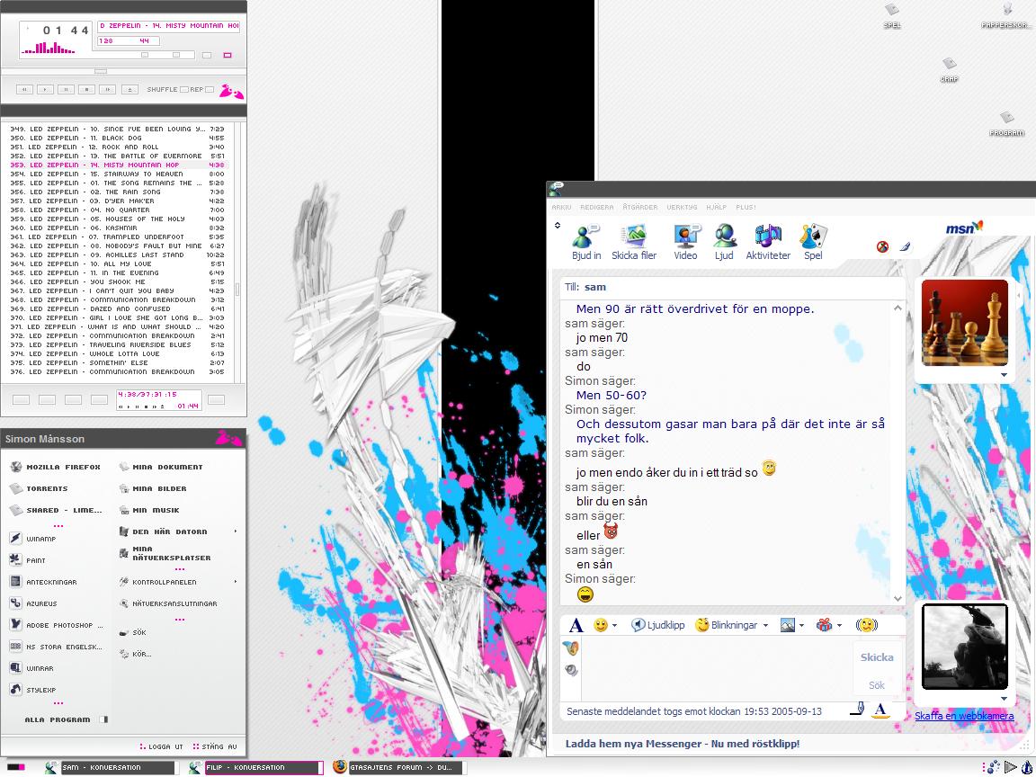Collapse MSN toolbar with the double-arrow toggle
The width and height of the screenshot is (1036, 777).
tap(557, 226)
